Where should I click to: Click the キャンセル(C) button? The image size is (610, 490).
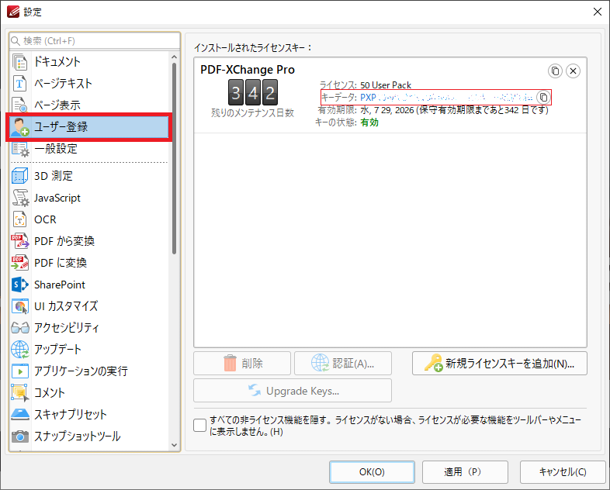click(x=563, y=472)
